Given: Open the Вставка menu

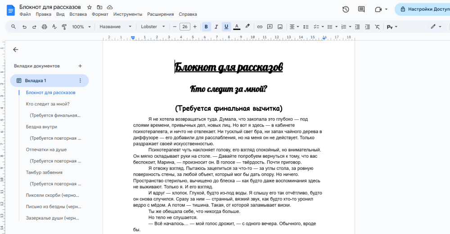Looking at the screenshot, I should click(78, 14).
